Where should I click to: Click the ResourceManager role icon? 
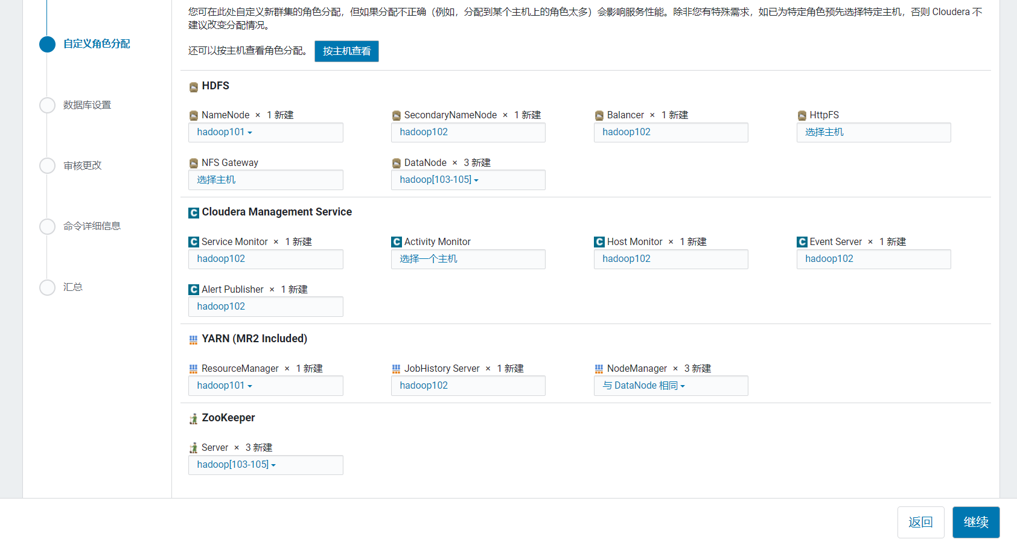194,369
